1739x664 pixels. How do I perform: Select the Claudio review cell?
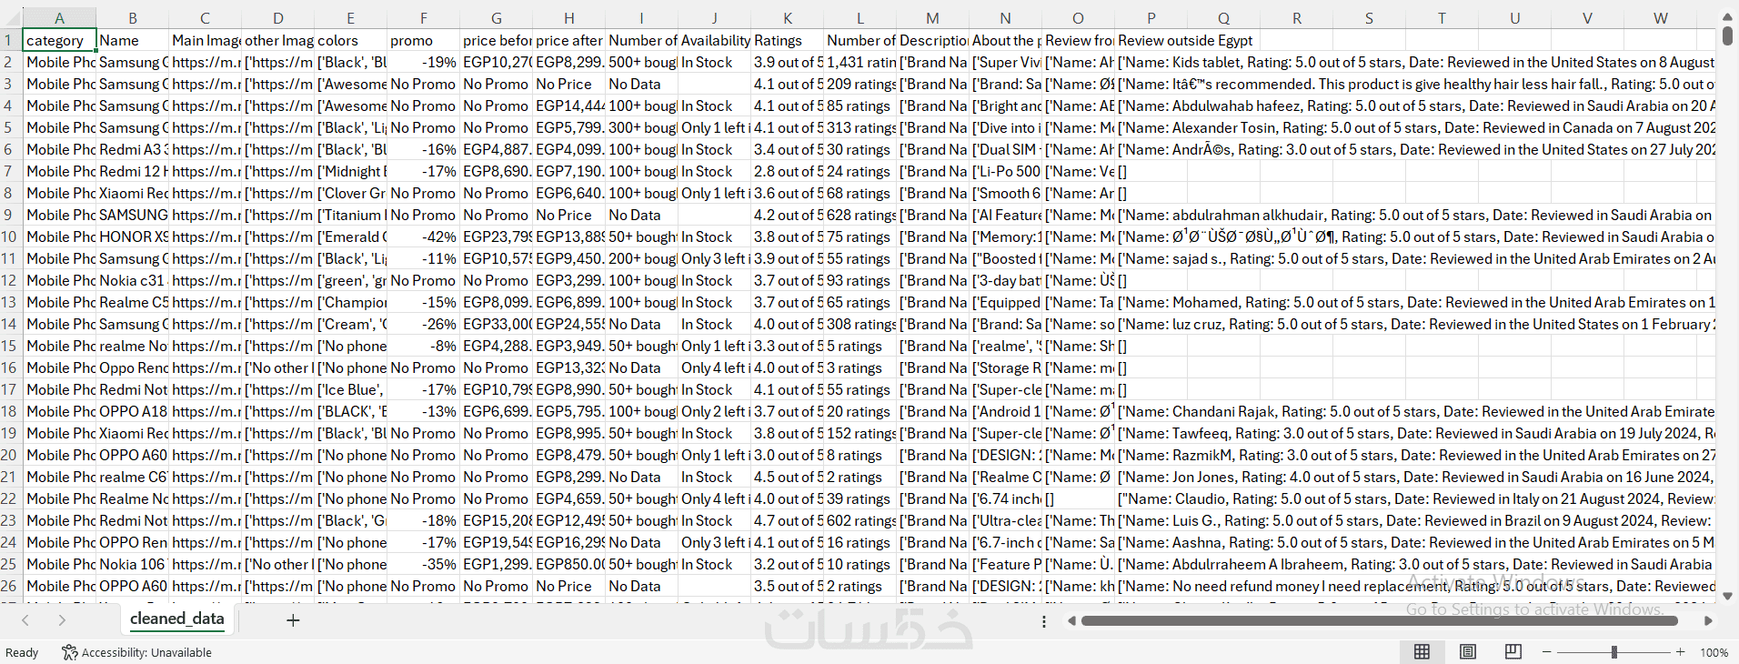pyautogui.click(x=1414, y=498)
